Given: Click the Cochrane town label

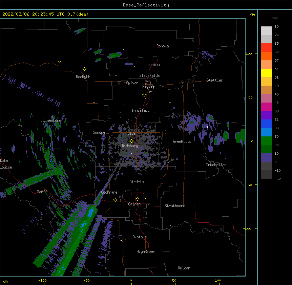Looking at the screenshot, I should (109, 192).
